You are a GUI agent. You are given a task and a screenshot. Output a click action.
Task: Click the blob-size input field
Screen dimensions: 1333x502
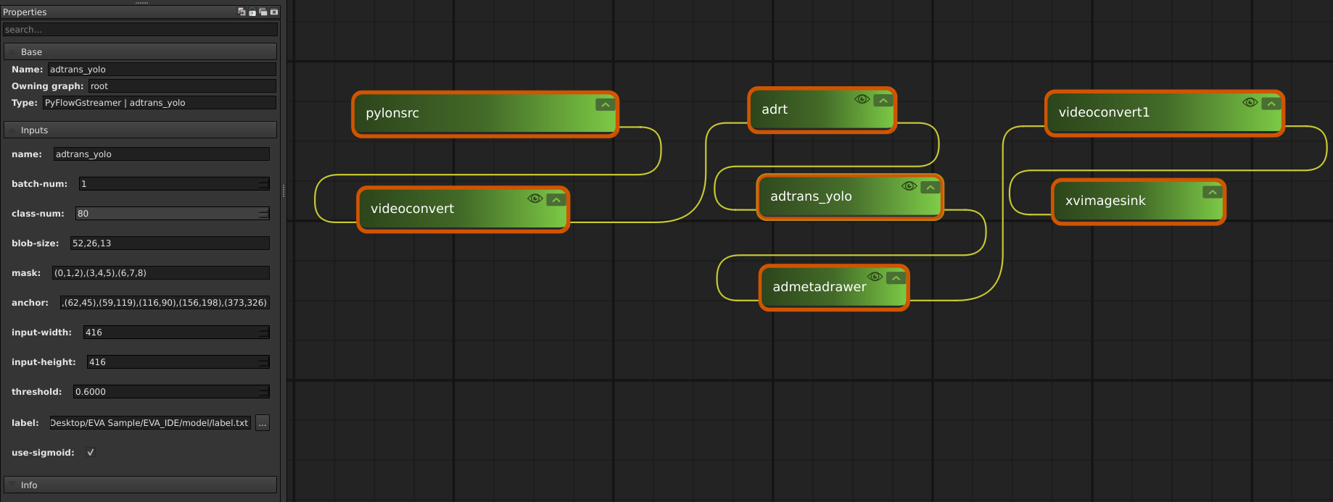(170, 243)
